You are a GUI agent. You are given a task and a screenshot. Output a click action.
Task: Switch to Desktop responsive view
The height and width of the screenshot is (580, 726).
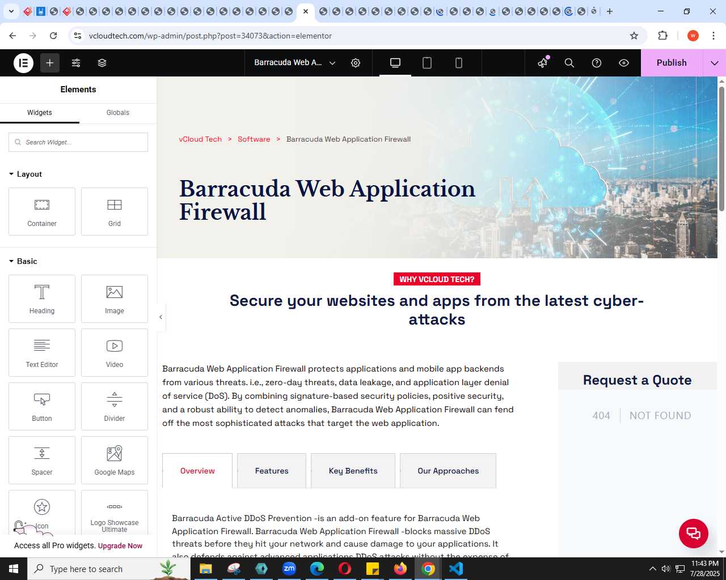[x=395, y=63]
